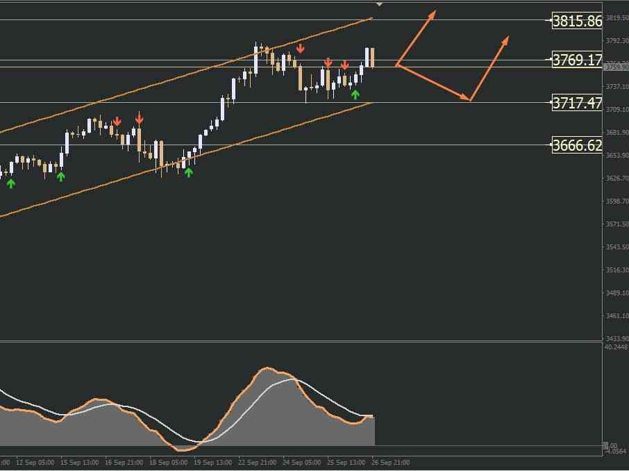The height and width of the screenshot is (471, 629).
Task: Click the 16 Sep 21:00 time label
Action: pos(124,463)
